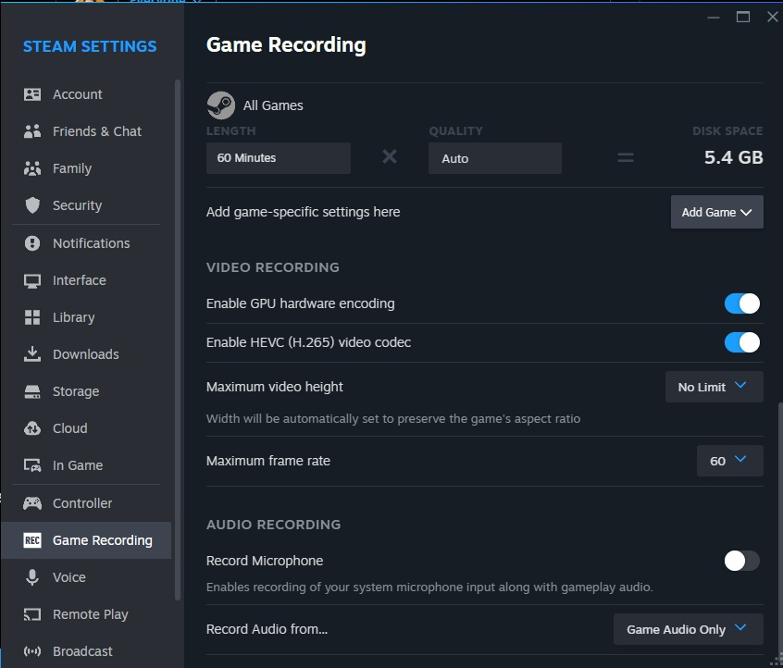Open Storage settings
The width and height of the screenshot is (783, 668).
tap(86, 391)
